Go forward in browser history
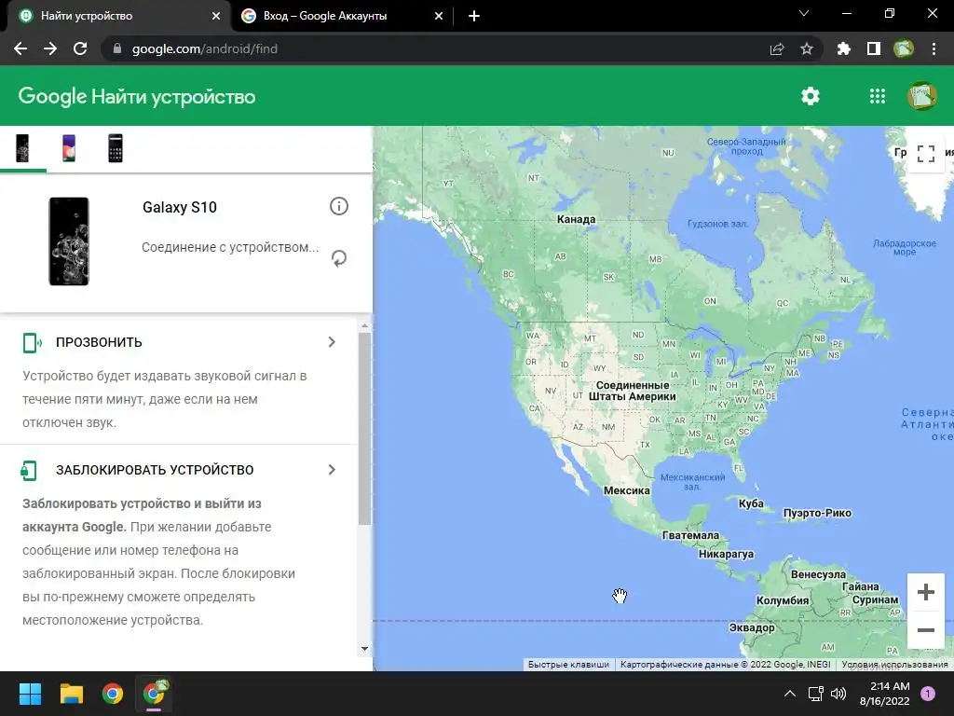Screen dimensions: 954x716 coord(50,48)
